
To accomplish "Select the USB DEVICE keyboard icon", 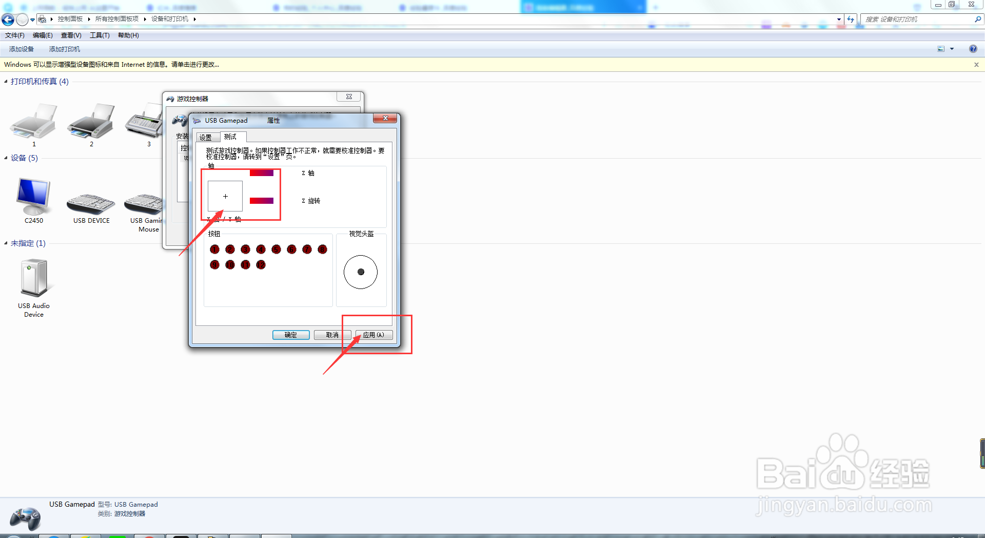I will (91, 204).
